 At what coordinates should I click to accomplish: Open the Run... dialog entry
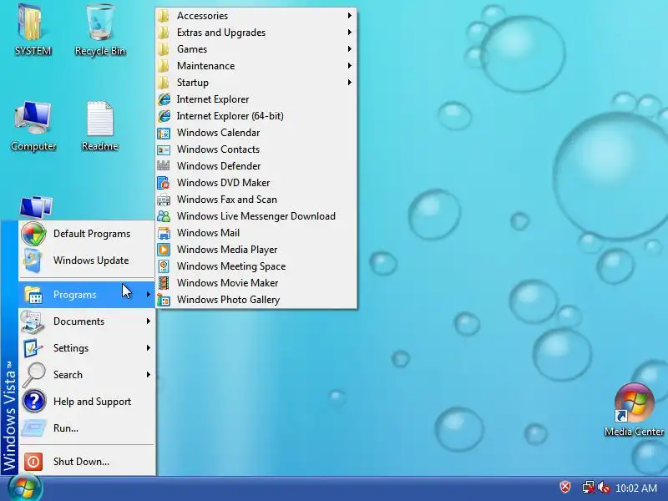point(87,428)
